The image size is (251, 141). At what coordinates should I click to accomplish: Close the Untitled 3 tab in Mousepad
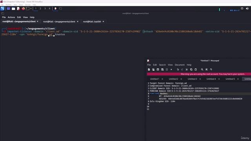tap(200, 79)
